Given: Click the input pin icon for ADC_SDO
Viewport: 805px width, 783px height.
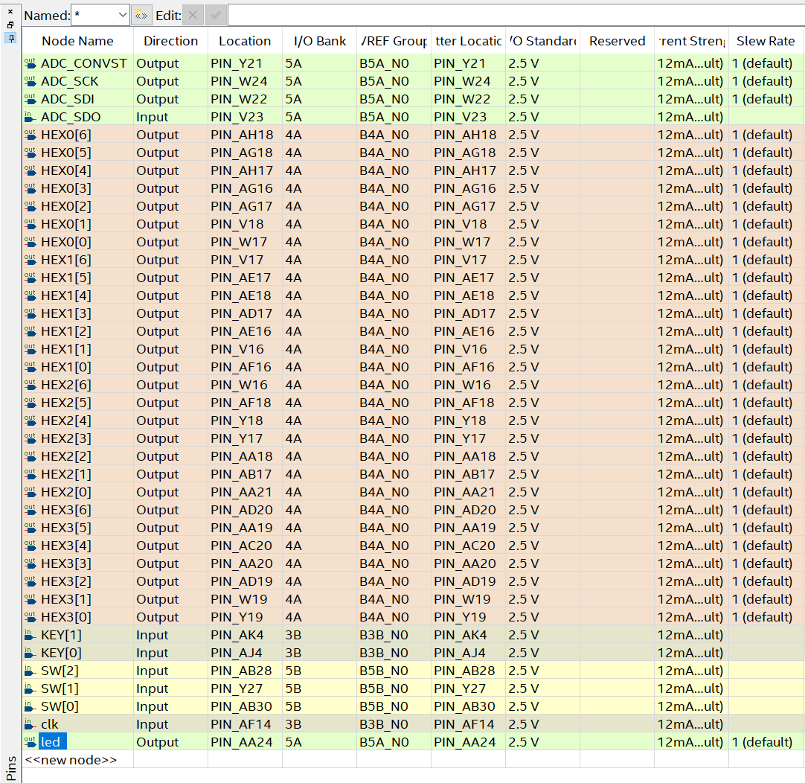Looking at the screenshot, I should [31, 117].
